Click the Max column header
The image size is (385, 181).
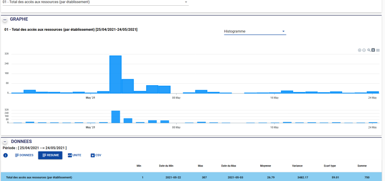pos(200,166)
